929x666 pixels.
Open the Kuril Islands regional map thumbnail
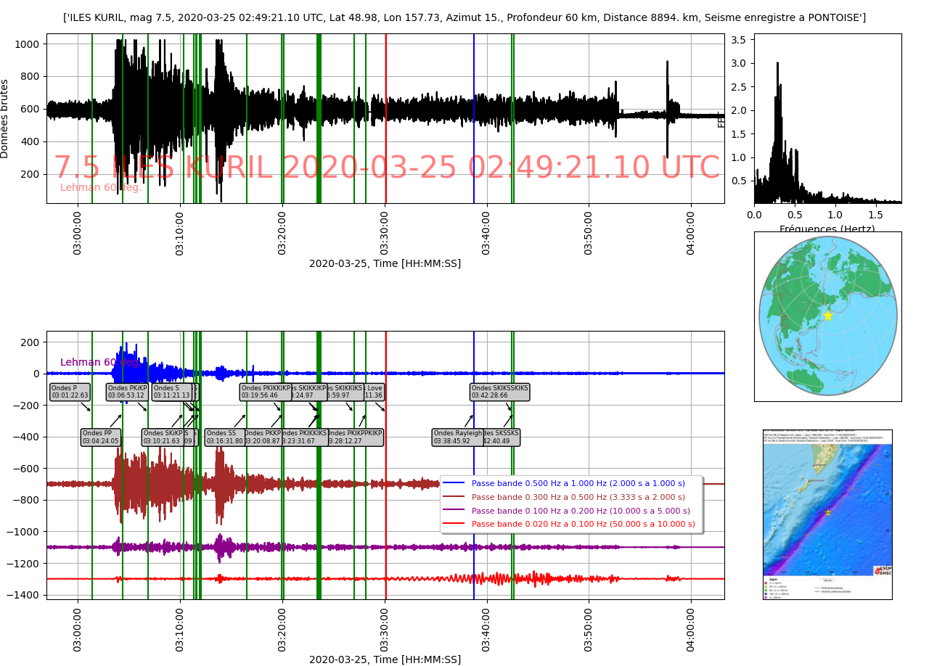click(x=827, y=514)
